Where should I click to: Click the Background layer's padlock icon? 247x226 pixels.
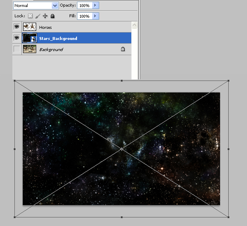123,49
